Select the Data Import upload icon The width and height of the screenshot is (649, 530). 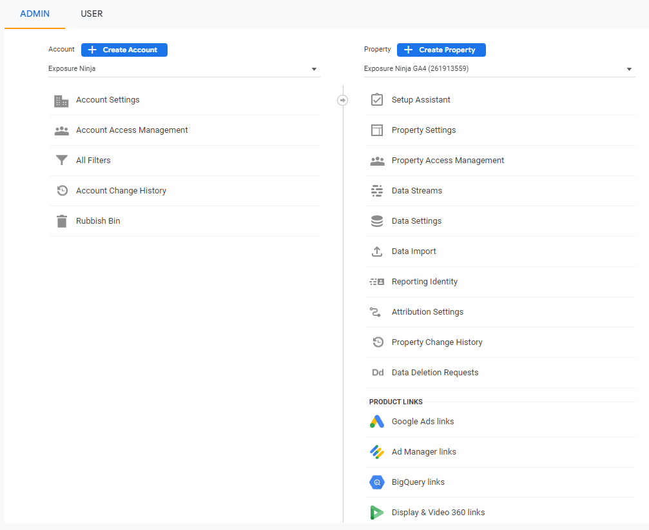tap(377, 251)
